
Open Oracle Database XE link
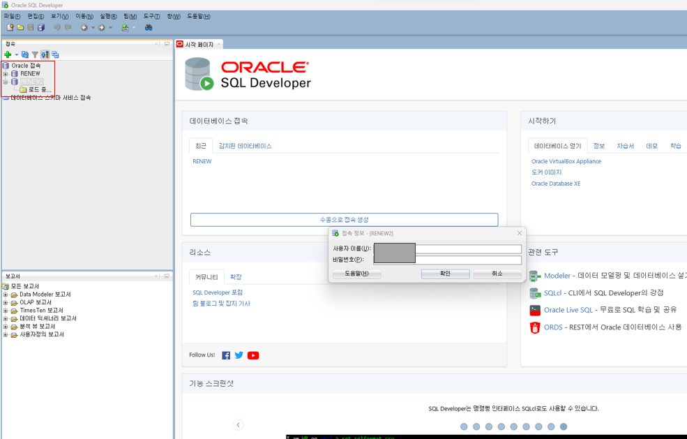tap(556, 184)
